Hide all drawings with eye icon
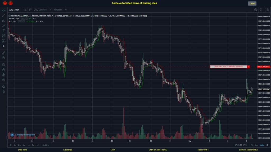The height and width of the screenshot is (152, 271). (x=4, y=80)
